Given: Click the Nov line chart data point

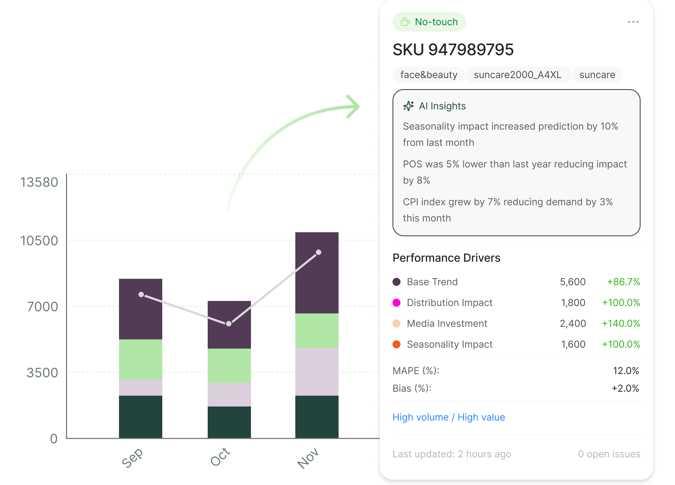Looking at the screenshot, I should point(318,252).
